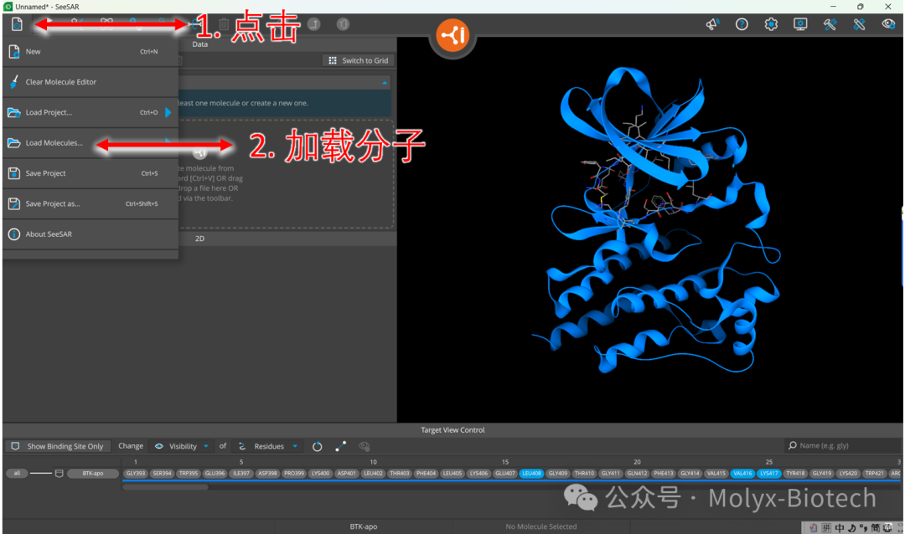Screen dimensions: 905x534
Task: Click the bond line icon in Target View Control
Action: [340, 446]
